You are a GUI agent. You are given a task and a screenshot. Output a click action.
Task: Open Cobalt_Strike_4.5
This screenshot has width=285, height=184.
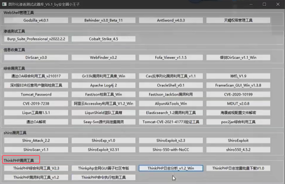point(103,39)
